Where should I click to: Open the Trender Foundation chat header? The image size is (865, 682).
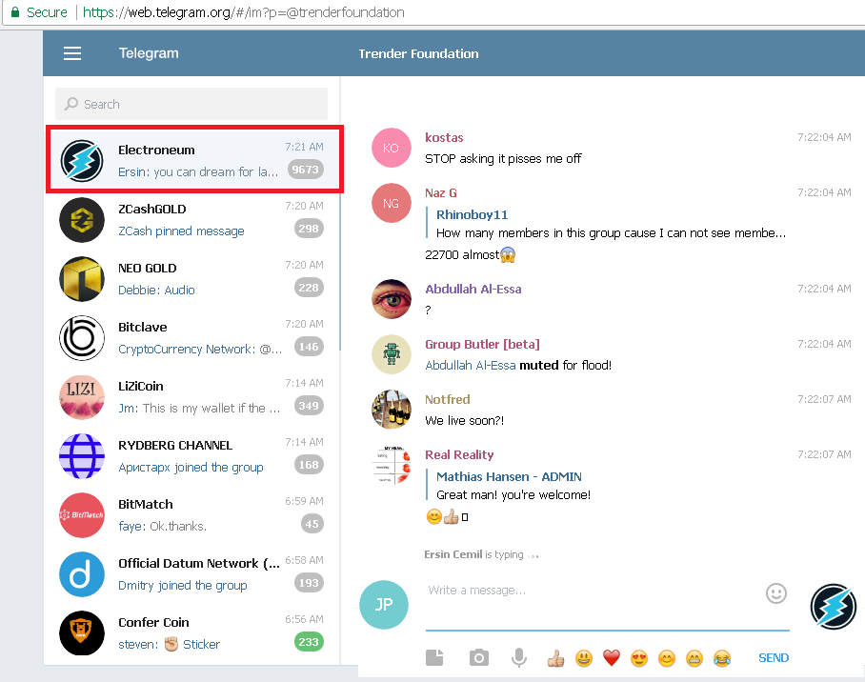(x=418, y=53)
